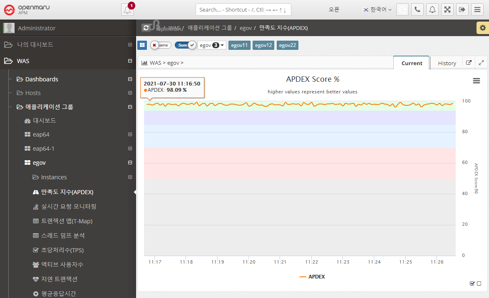489x298 pixels.
Task: Click the logout arrow icon
Action: click(462, 10)
